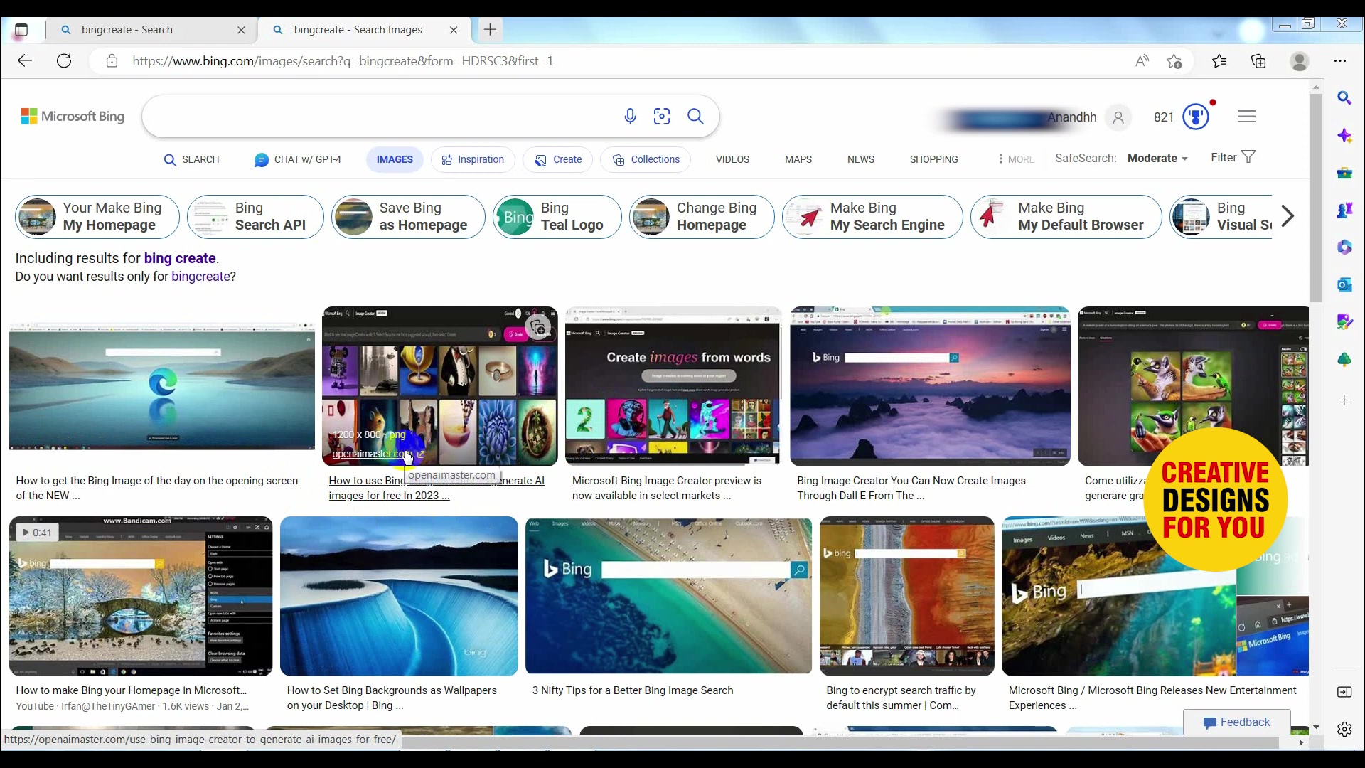Switch to the VIDEOS search tab
Screen dimensions: 1365x768
pos(732,159)
